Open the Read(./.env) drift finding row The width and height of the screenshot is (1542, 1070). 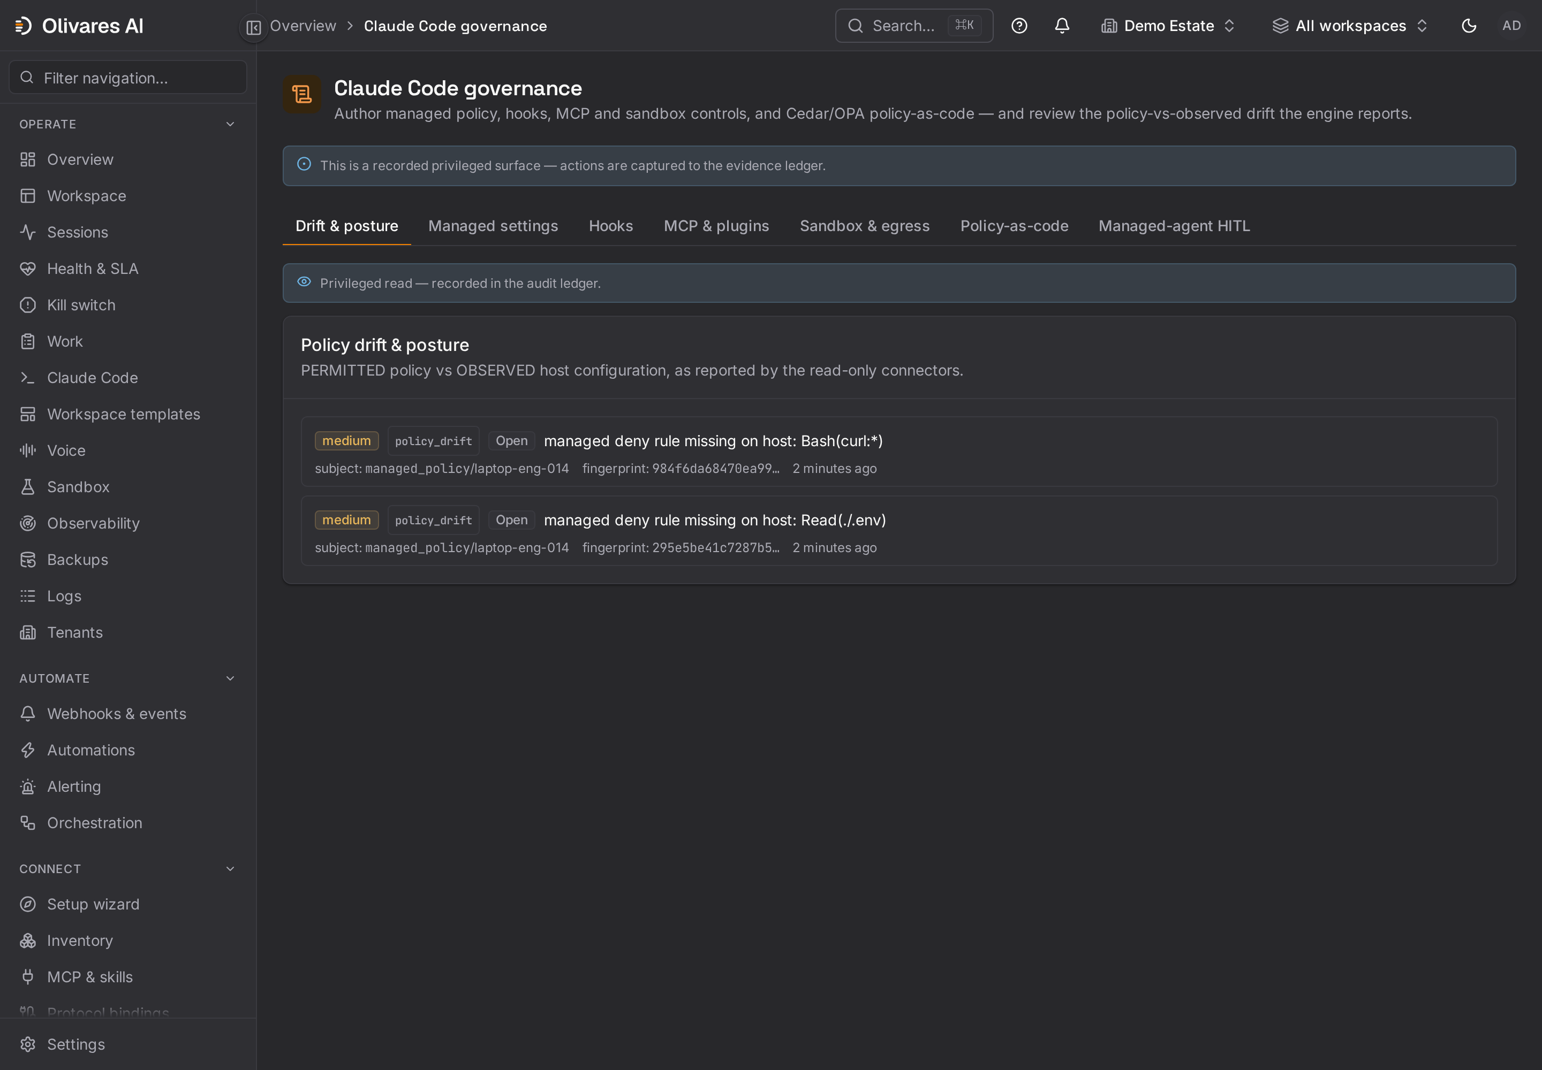click(x=898, y=530)
